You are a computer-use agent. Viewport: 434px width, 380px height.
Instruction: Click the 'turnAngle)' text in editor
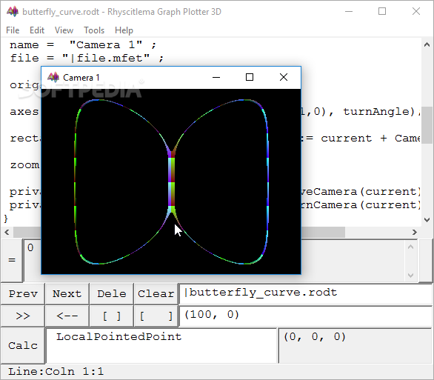(x=379, y=112)
